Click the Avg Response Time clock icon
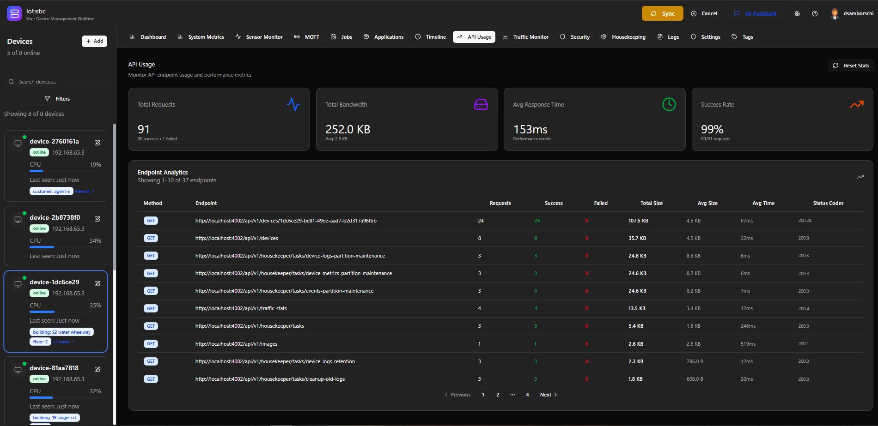The image size is (878, 426). click(669, 104)
